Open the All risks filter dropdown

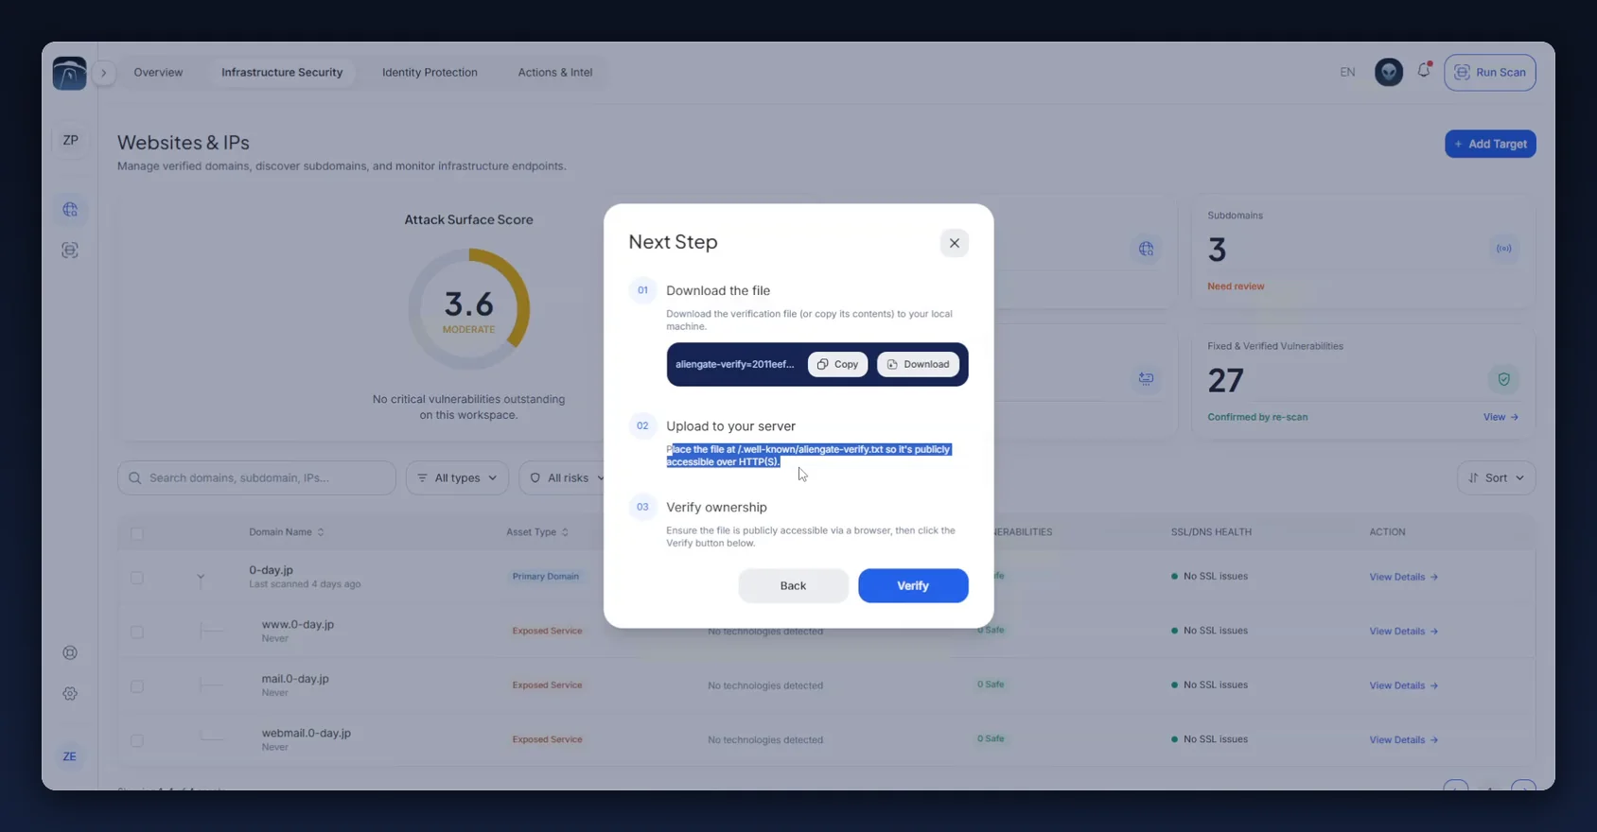tap(566, 477)
